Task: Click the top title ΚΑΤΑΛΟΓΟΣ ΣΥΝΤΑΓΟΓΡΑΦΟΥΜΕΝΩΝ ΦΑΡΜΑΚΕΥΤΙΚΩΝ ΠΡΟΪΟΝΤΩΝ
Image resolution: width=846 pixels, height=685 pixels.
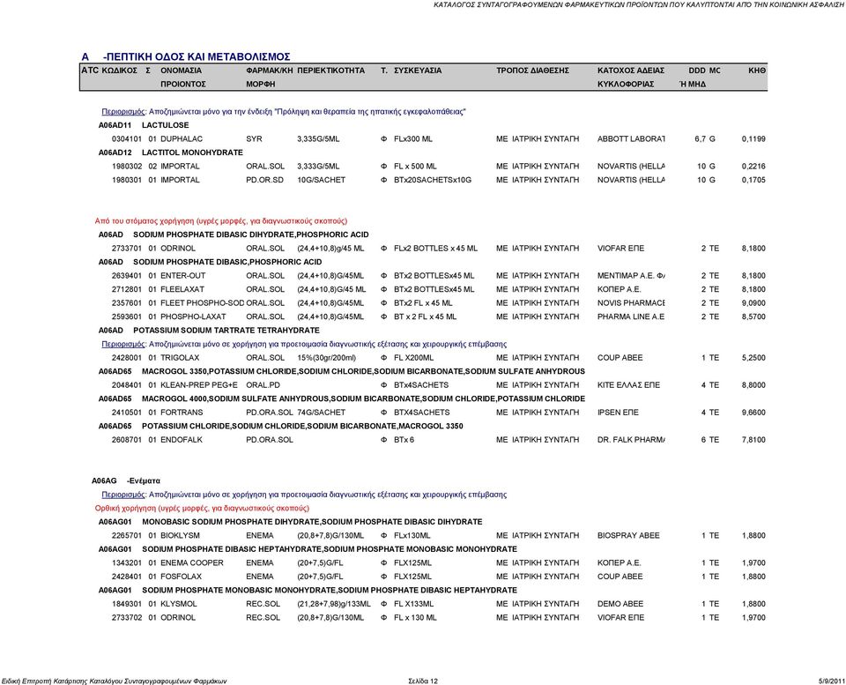Action: click(640, 5)
